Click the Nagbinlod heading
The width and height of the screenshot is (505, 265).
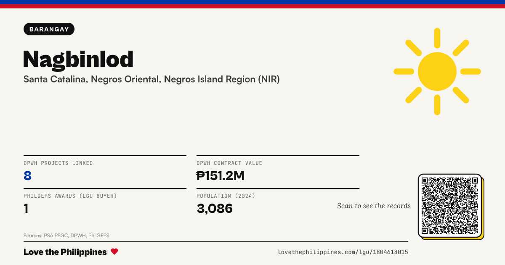[78, 59]
